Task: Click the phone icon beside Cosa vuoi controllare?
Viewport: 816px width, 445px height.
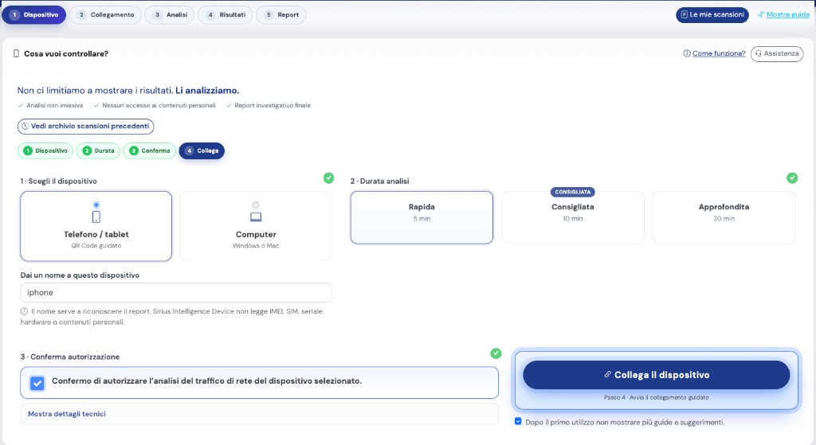Action: (x=16, y=53)
